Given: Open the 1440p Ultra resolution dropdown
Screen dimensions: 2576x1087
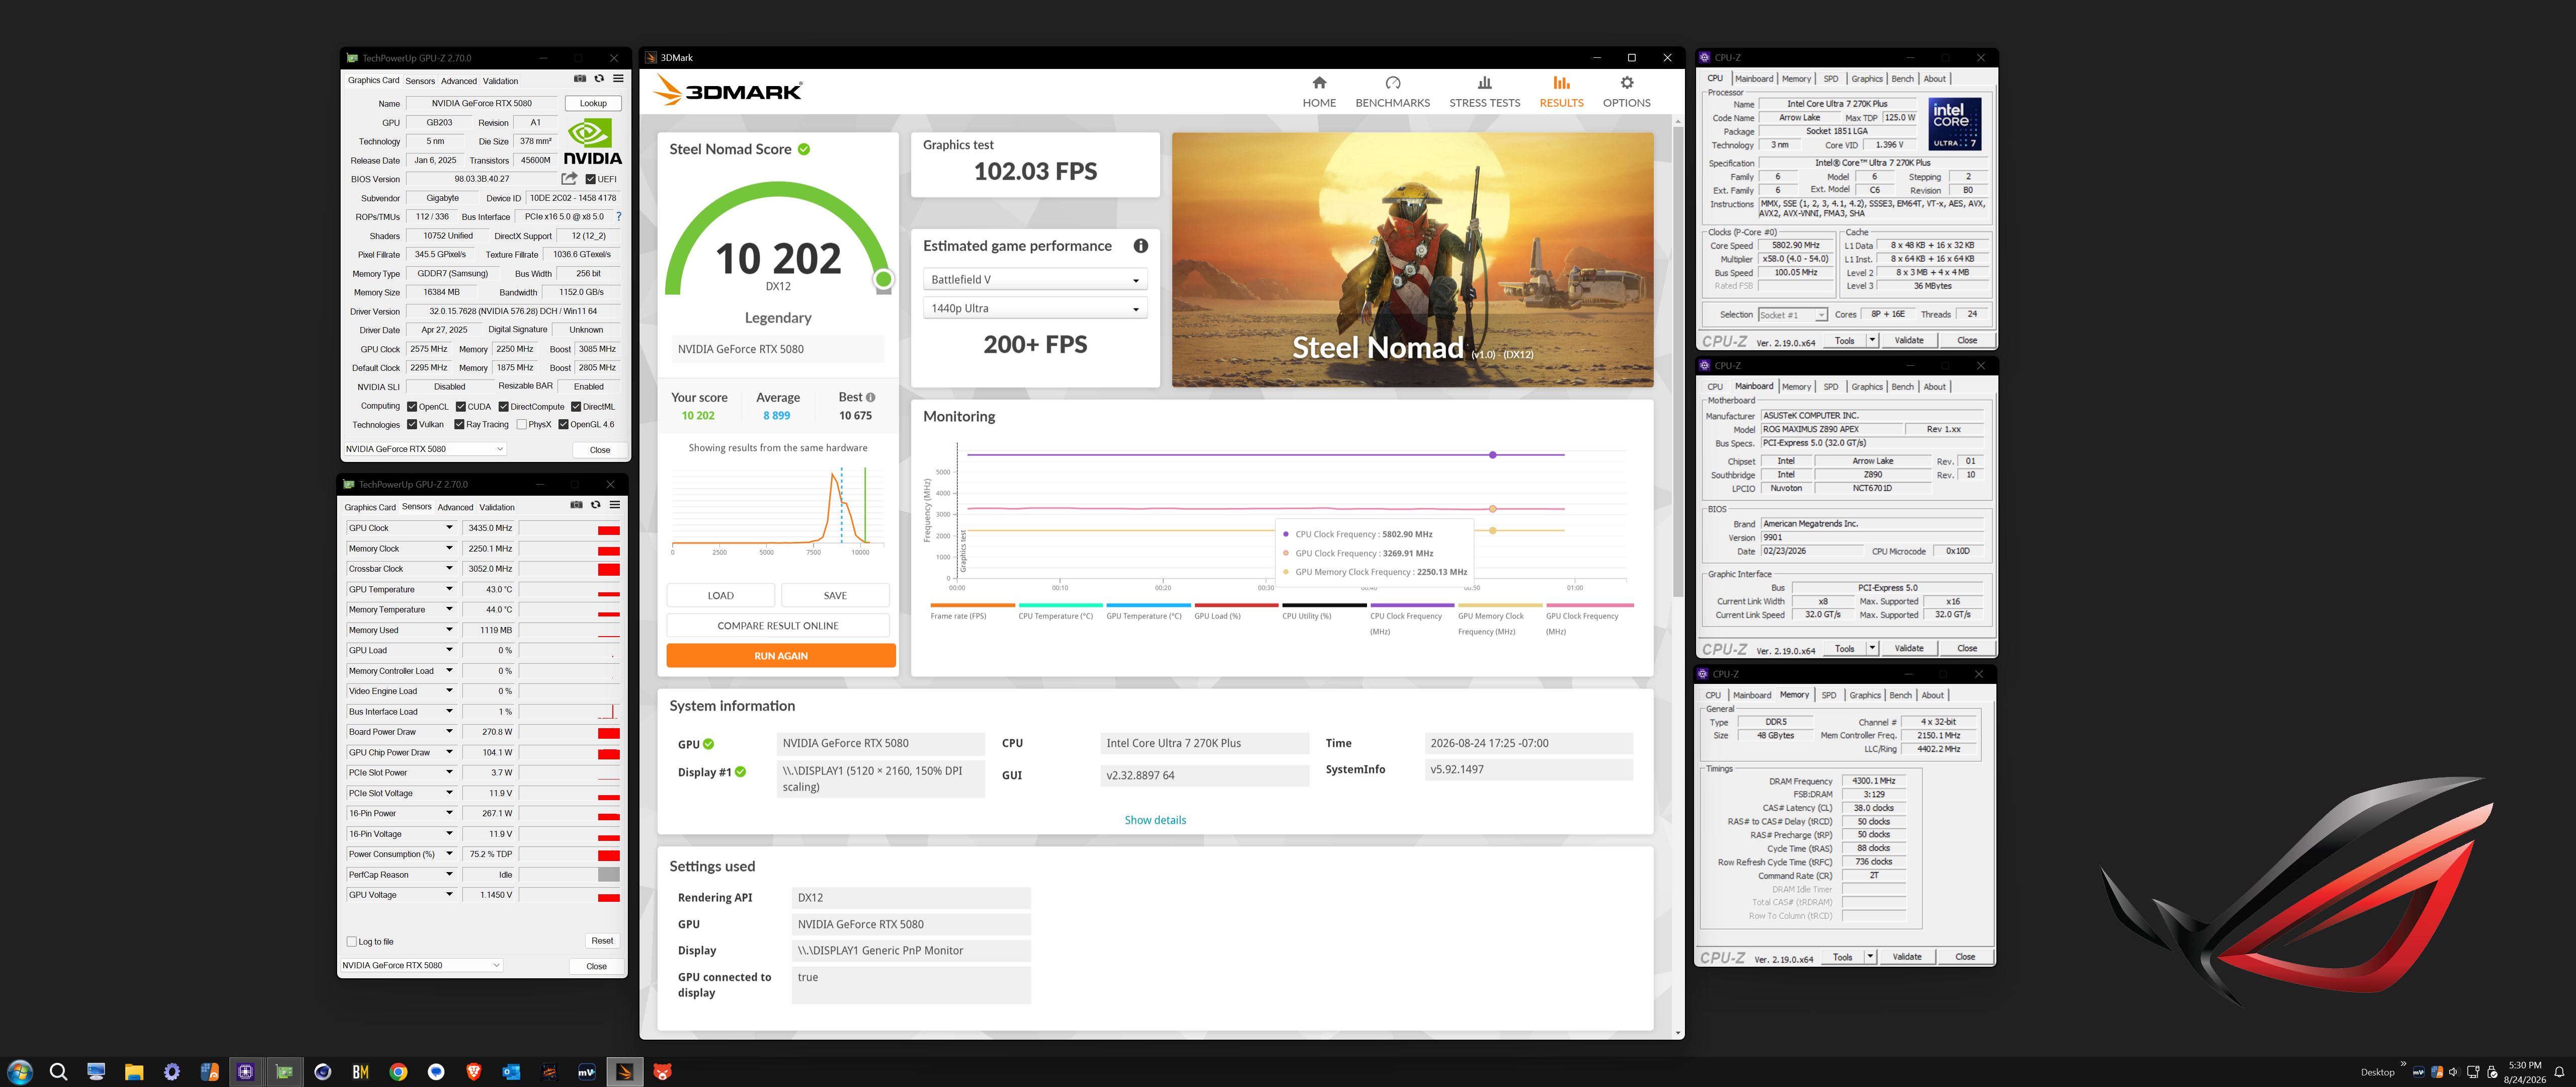Looking at the screenshot, I should point(1034,308).
